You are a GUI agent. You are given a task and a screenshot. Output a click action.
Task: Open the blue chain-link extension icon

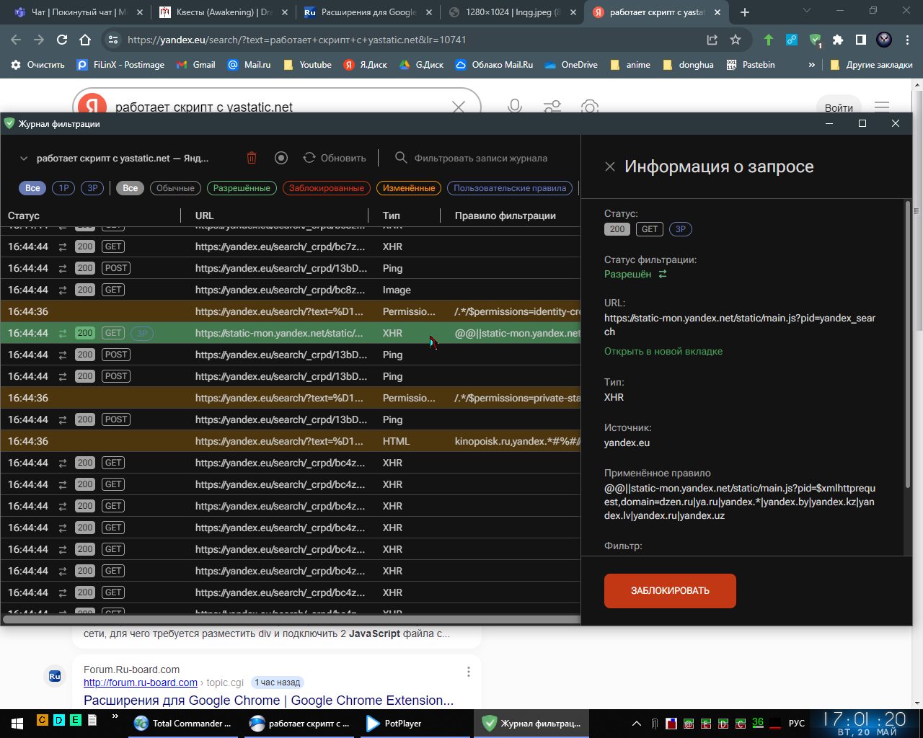[x=792, y=40]
